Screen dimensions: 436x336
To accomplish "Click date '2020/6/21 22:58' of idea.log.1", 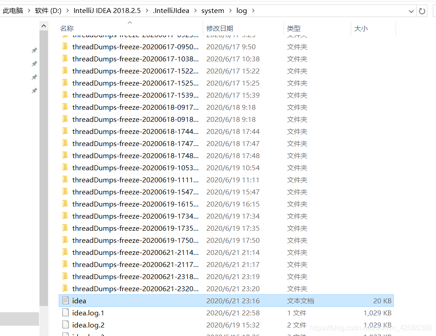I will 233,313.
